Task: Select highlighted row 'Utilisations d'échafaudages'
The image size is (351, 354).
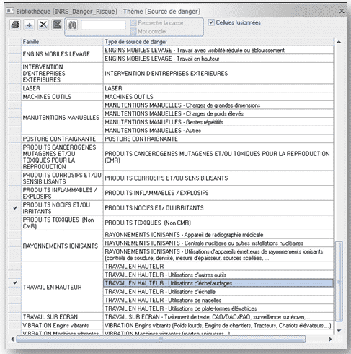Action: tap(218, 283)
